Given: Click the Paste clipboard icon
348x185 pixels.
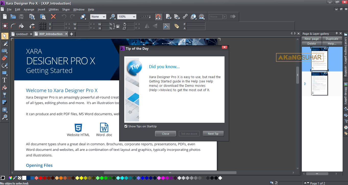Looking at the screenshot, I should click(x=43, y=17).
